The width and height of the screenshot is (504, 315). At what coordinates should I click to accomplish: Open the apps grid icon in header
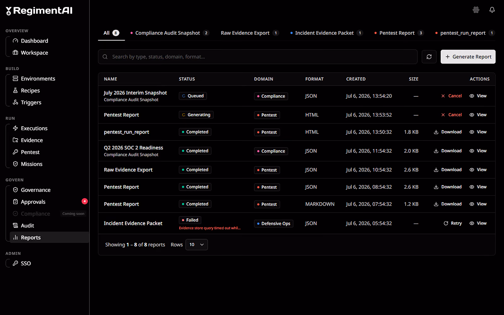pyautogui.click(x=476, y=10)
